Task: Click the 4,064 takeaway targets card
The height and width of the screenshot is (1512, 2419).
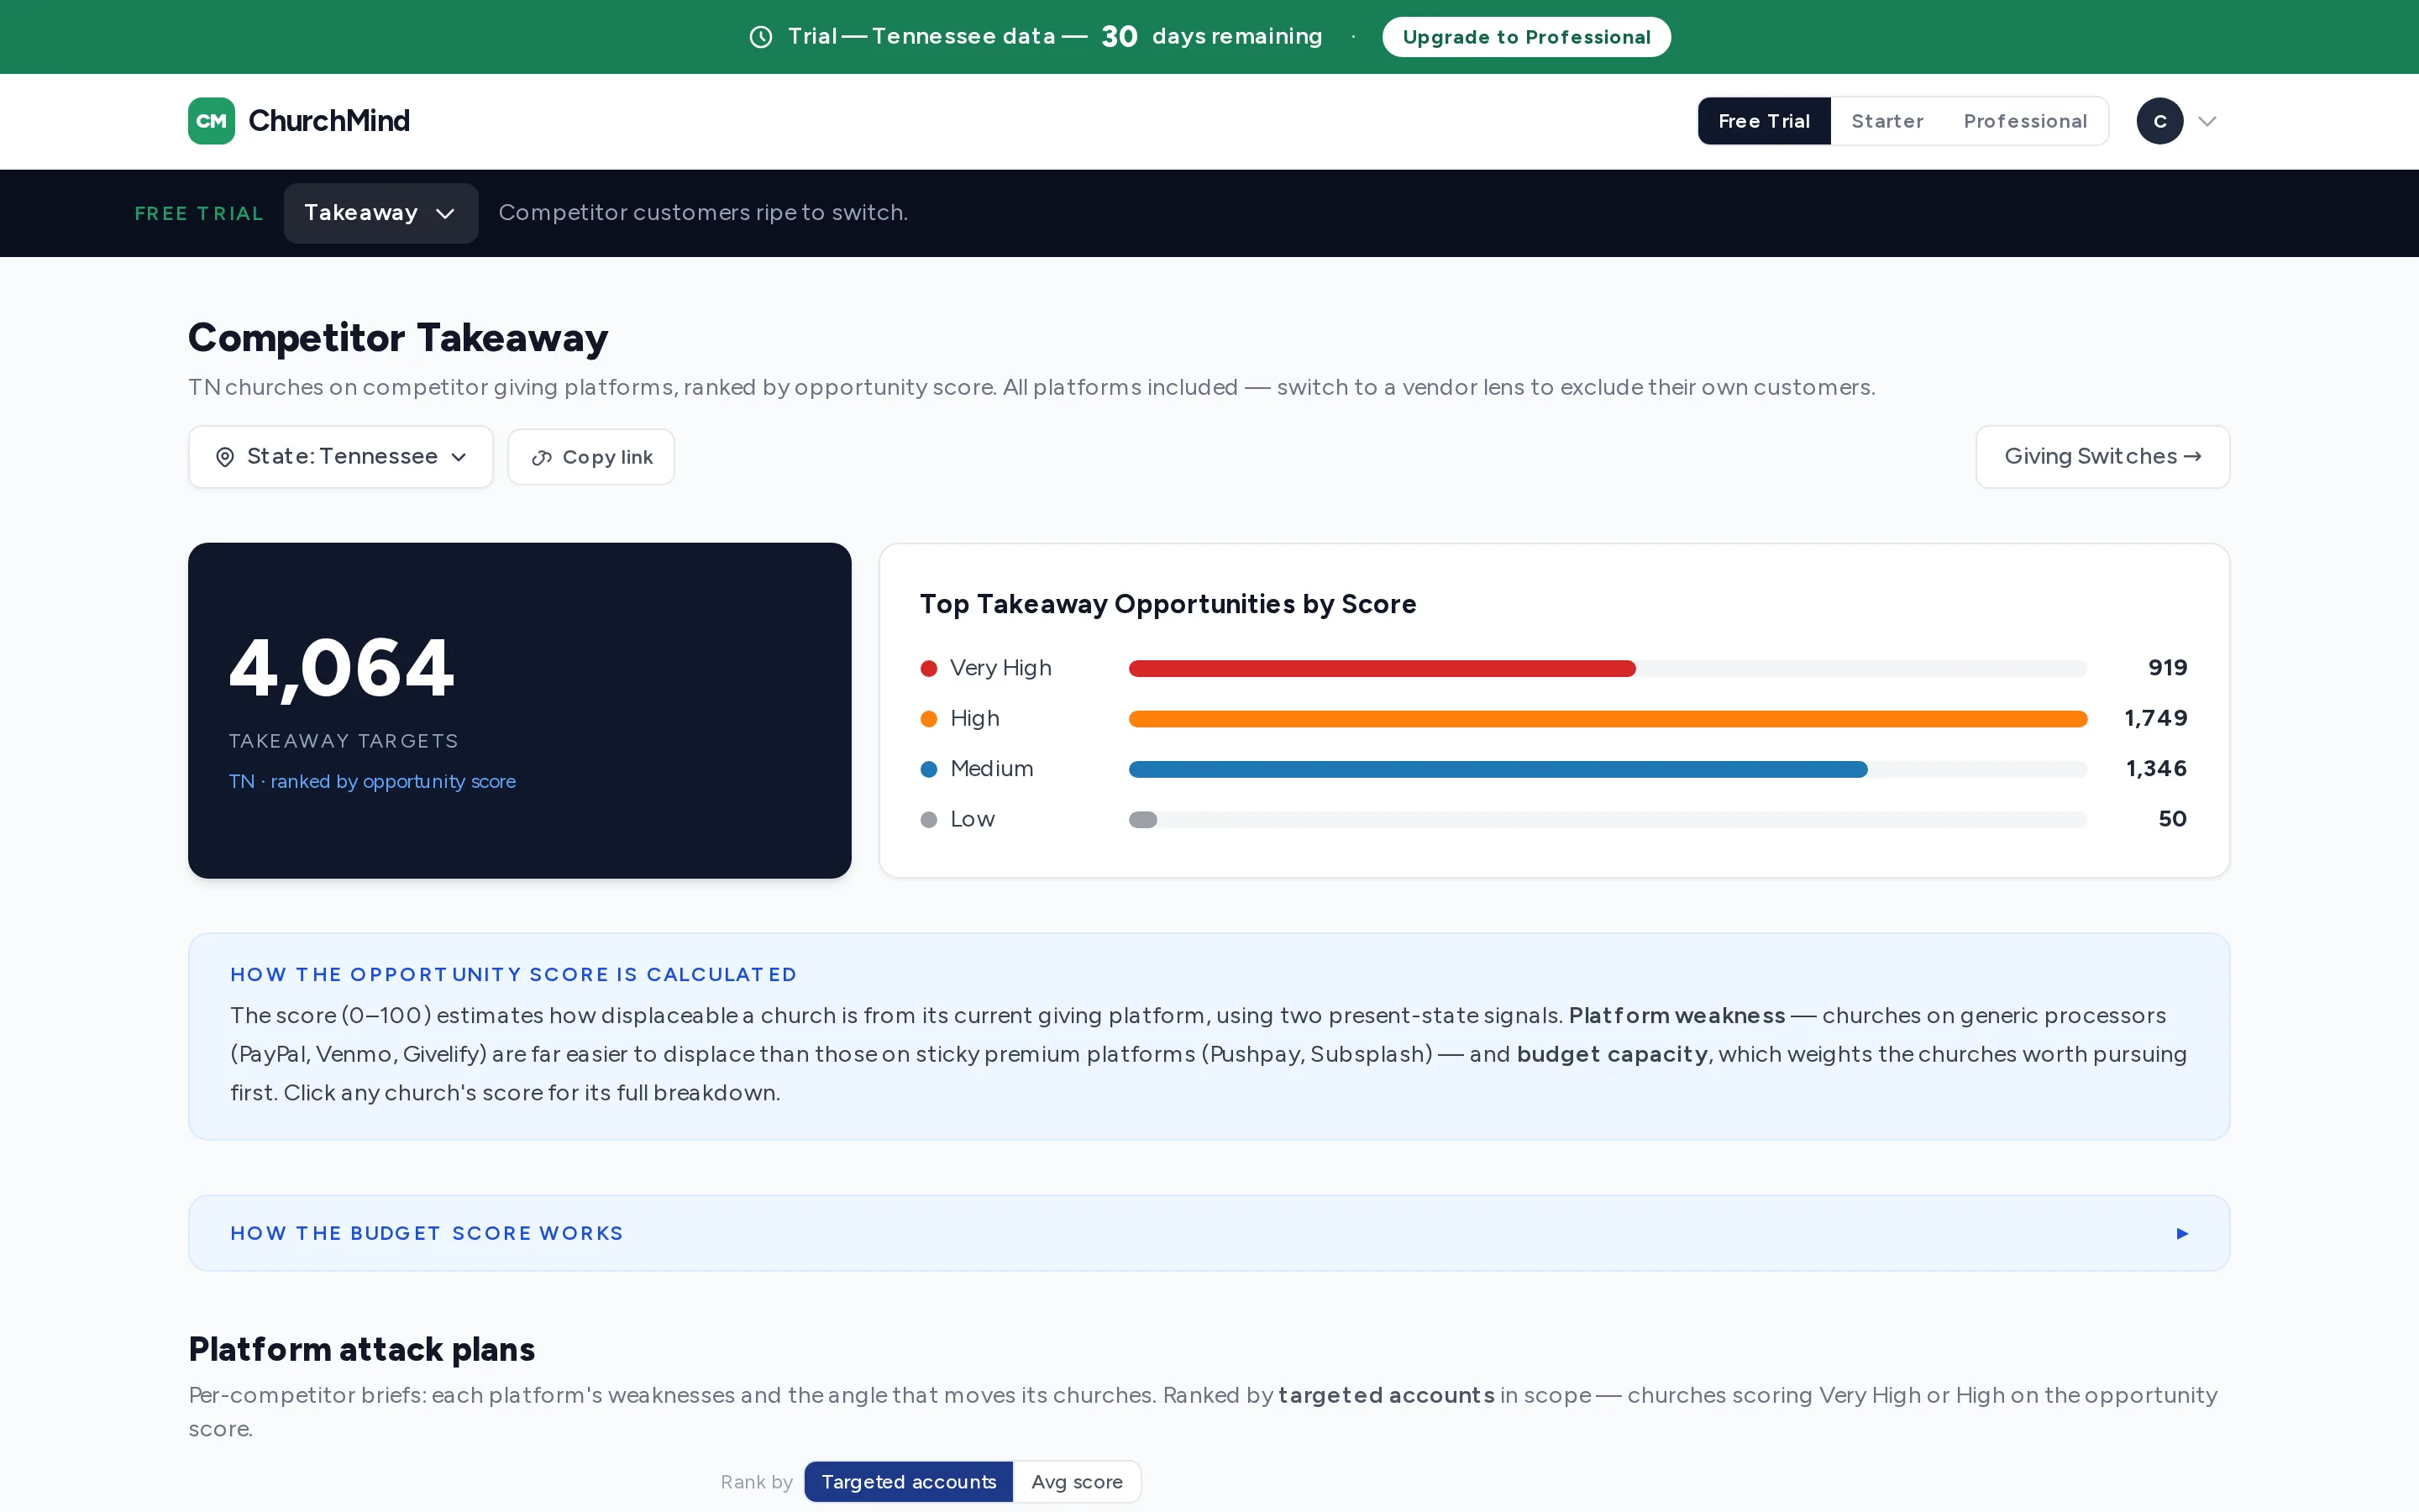Action: point(519,710)
